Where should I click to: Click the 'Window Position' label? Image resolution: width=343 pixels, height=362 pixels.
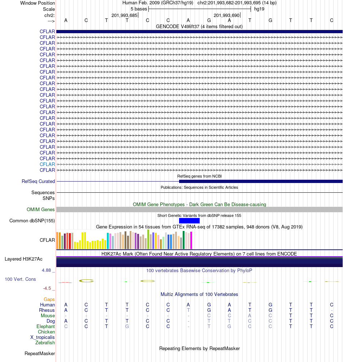[38, 3]
